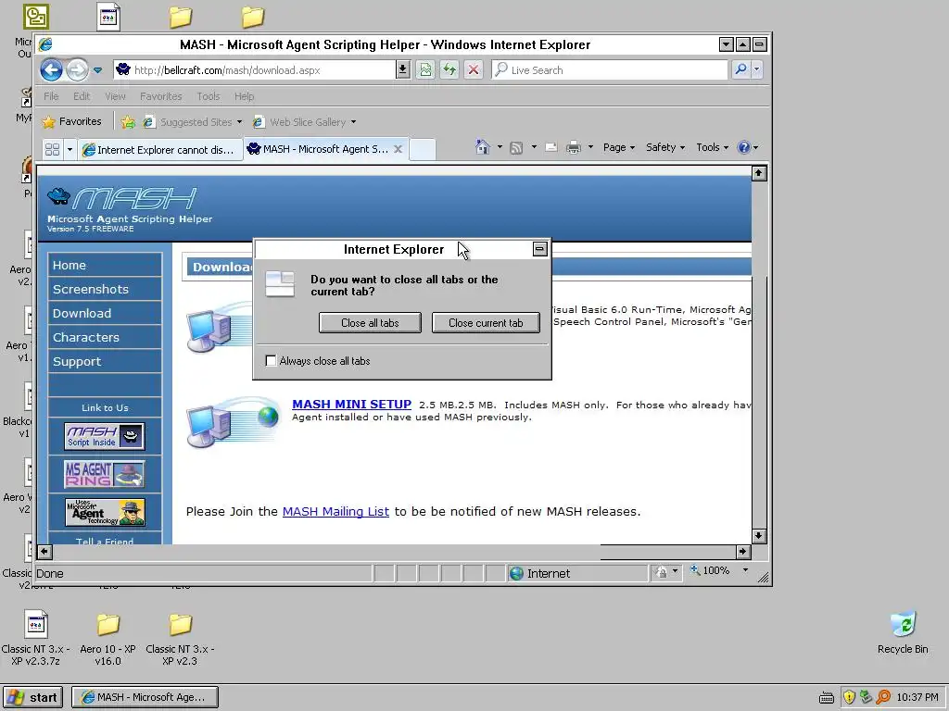949x711 pixels.
Task: Click the MASH taskbar button
Action: [146, 697]
